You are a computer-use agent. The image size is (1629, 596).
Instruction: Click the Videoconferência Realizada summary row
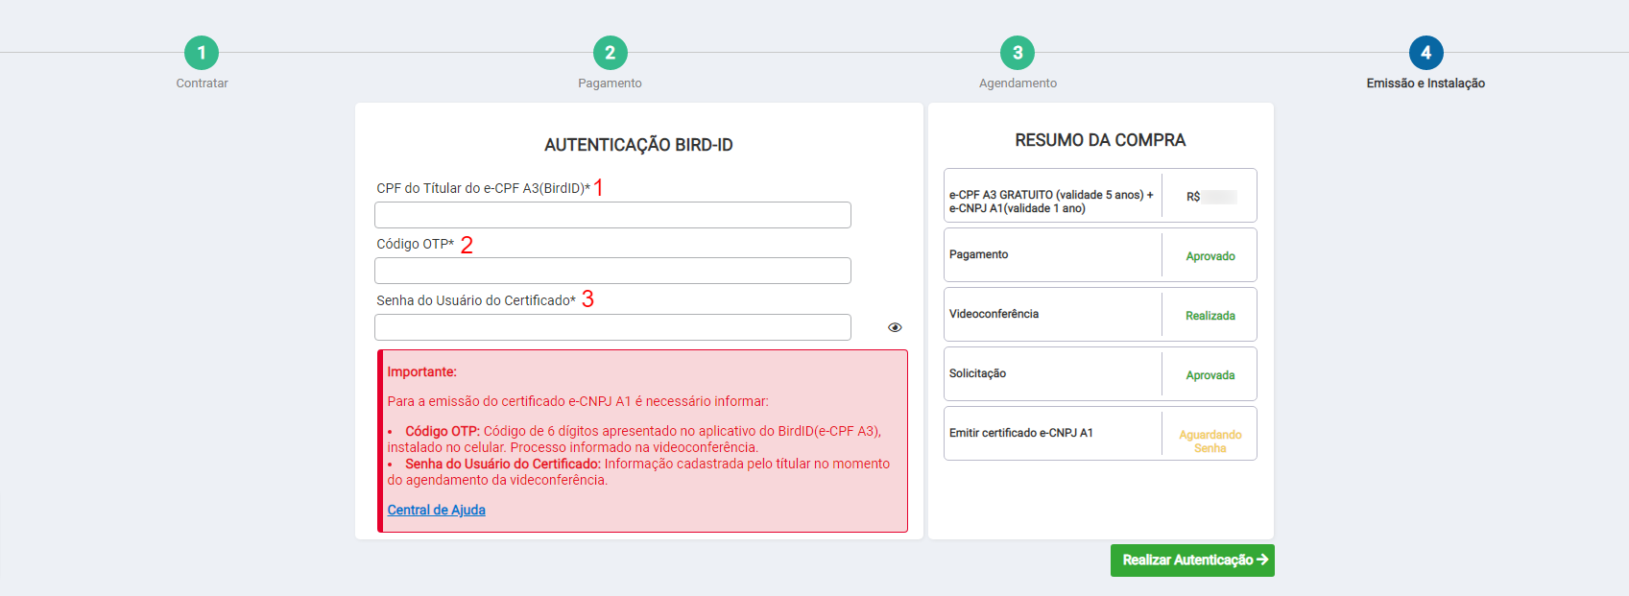click(x=1100, y=315)
